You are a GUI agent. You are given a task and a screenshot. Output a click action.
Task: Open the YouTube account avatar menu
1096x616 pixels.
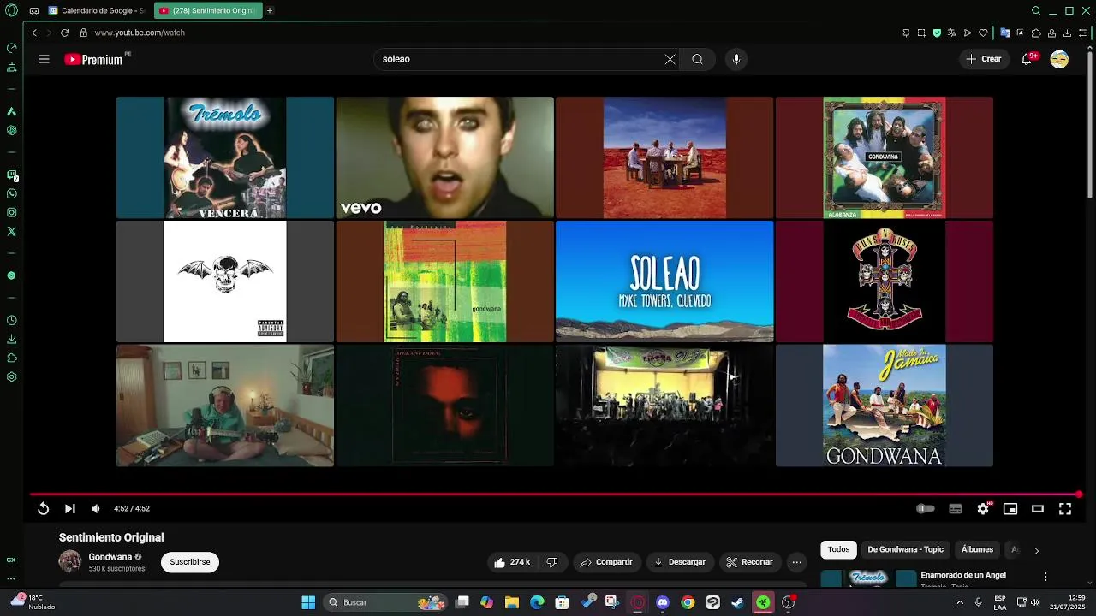(1059, 59)
